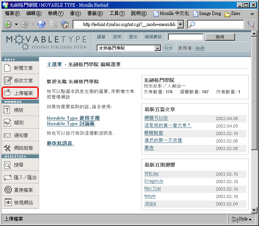Open the Forward button history dropdown arrow
The height and width of the screenshot is (226, 259).
pyautogui.click(x=33, y=24)
